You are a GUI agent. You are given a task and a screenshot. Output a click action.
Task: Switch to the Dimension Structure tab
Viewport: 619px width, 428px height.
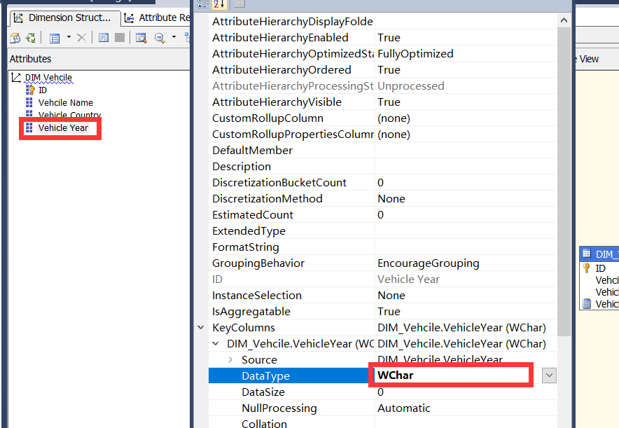pos(64,18)
